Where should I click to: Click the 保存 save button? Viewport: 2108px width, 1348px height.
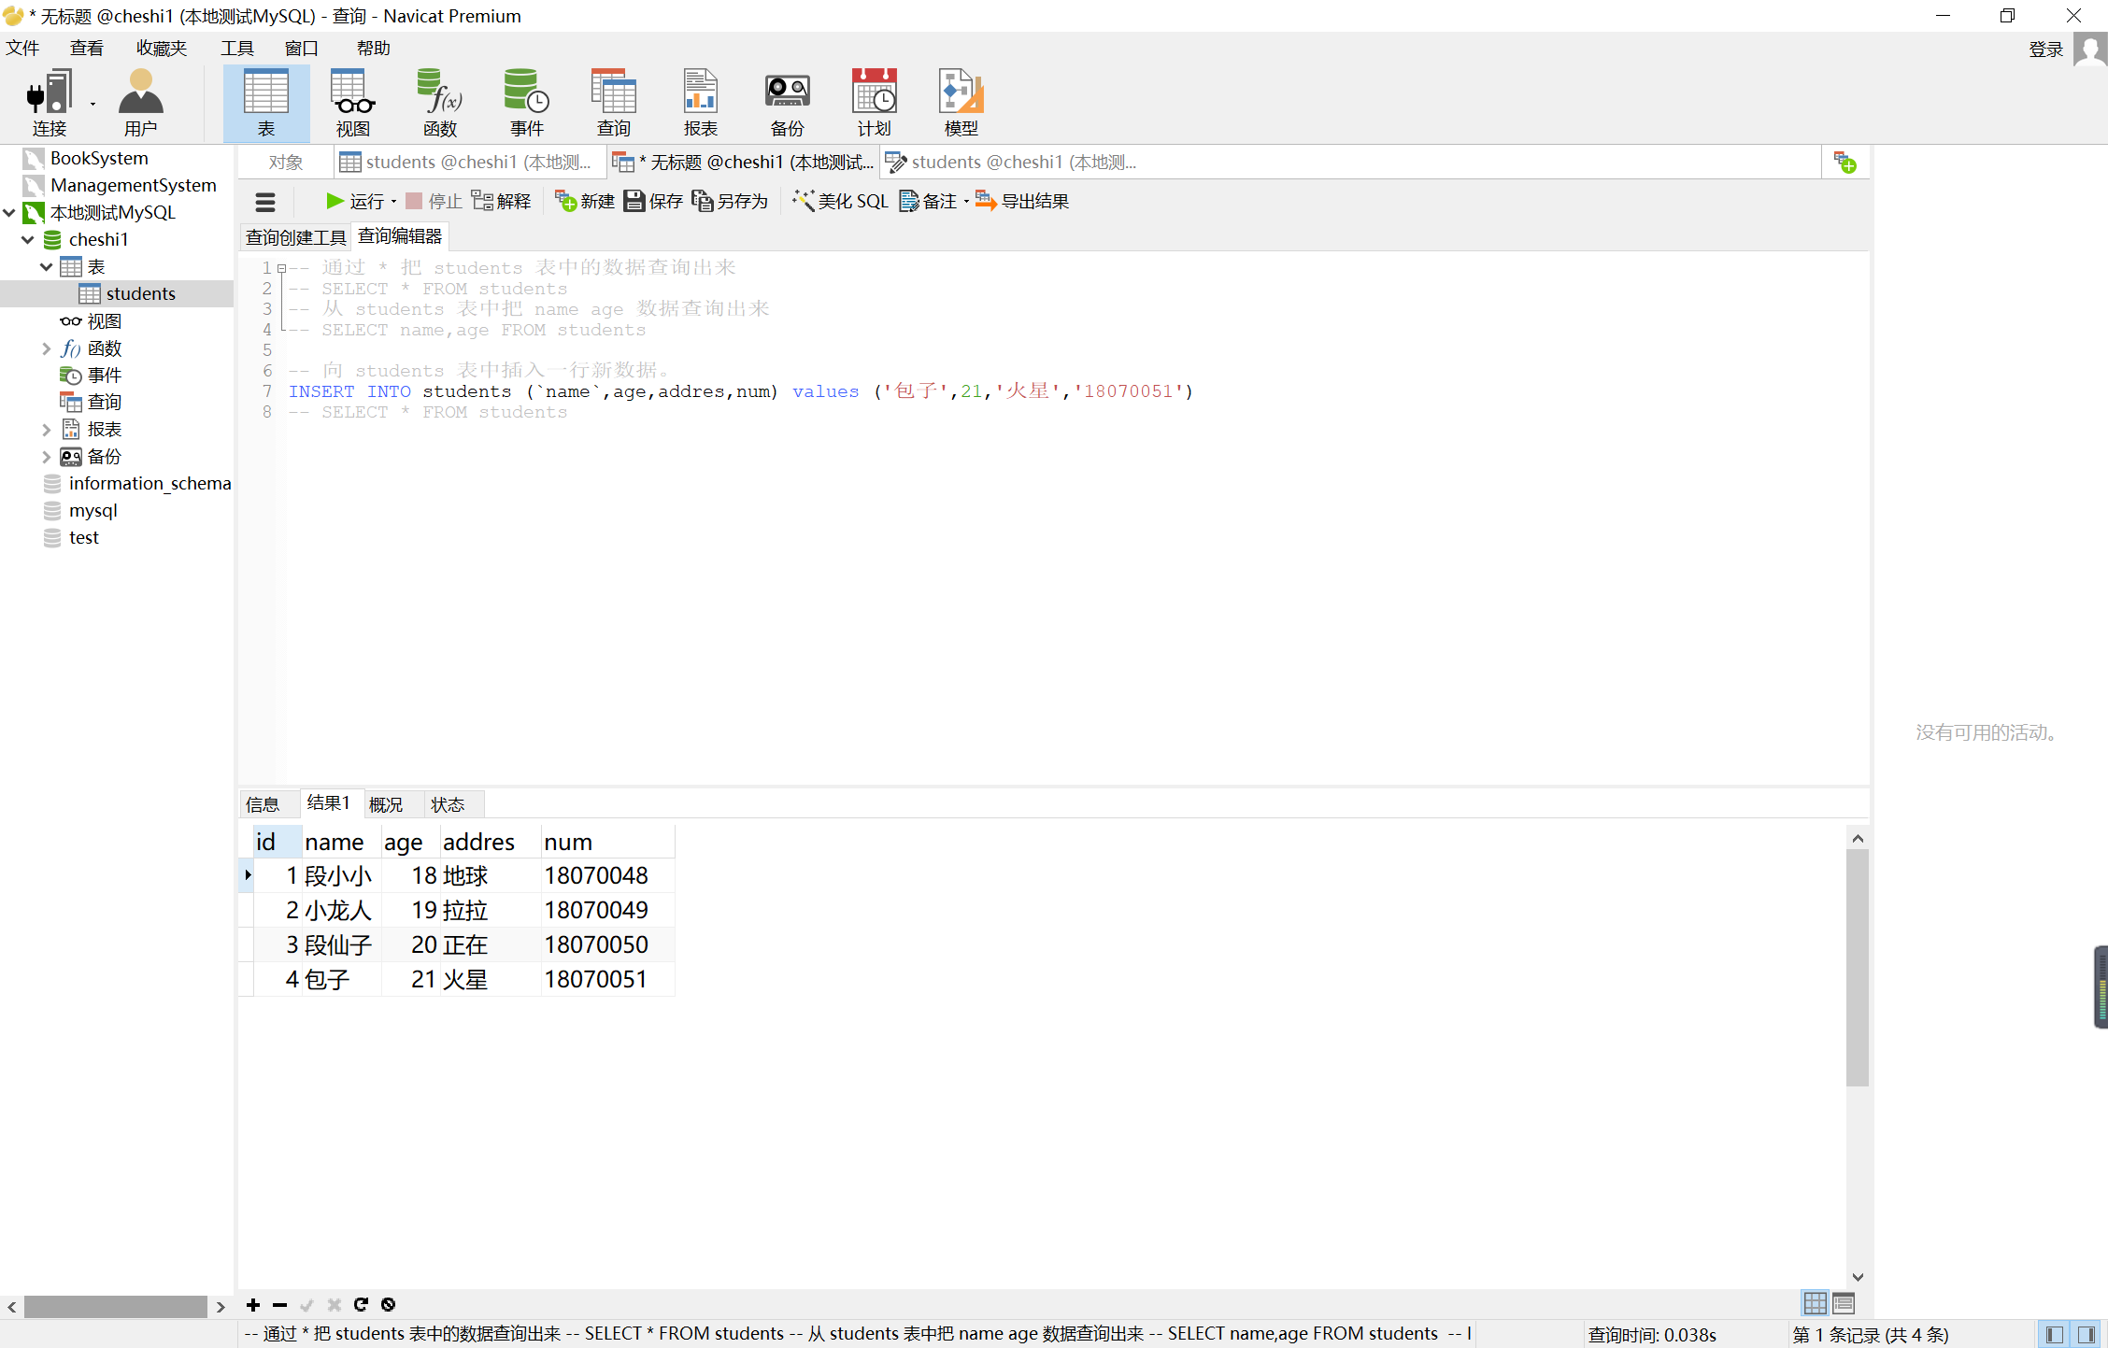653,201
